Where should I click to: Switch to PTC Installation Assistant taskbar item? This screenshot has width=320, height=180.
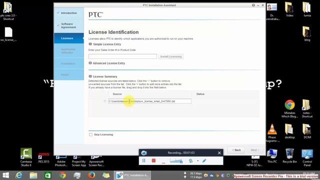[132, 175]
